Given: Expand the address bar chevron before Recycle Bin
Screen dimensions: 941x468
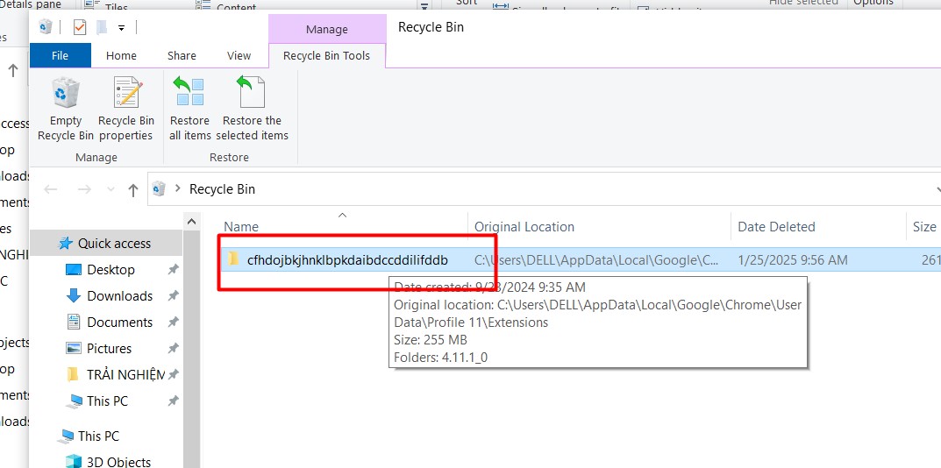Looking at the screenshot, I should coord(178,189).
